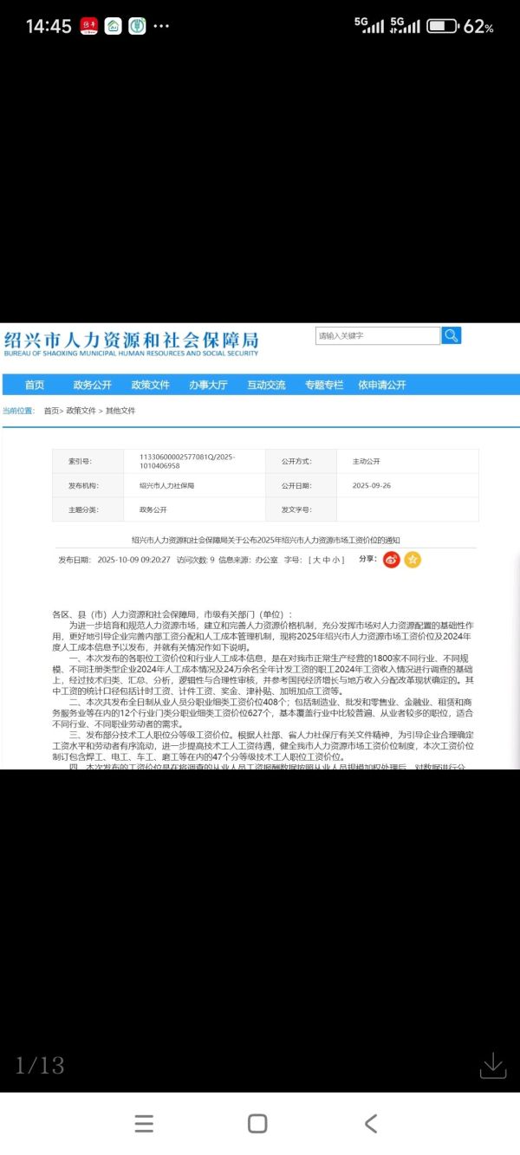The image size is (520, 1155).
Task: Tap the battery indicator showing 62%
Action: (x=460, y=26)
